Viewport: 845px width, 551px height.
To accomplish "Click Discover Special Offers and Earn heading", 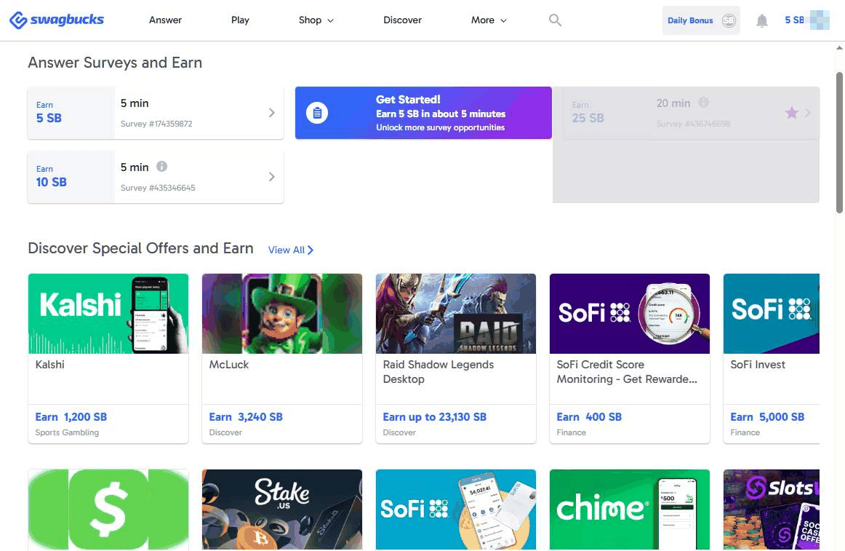I will pos(140,248).
